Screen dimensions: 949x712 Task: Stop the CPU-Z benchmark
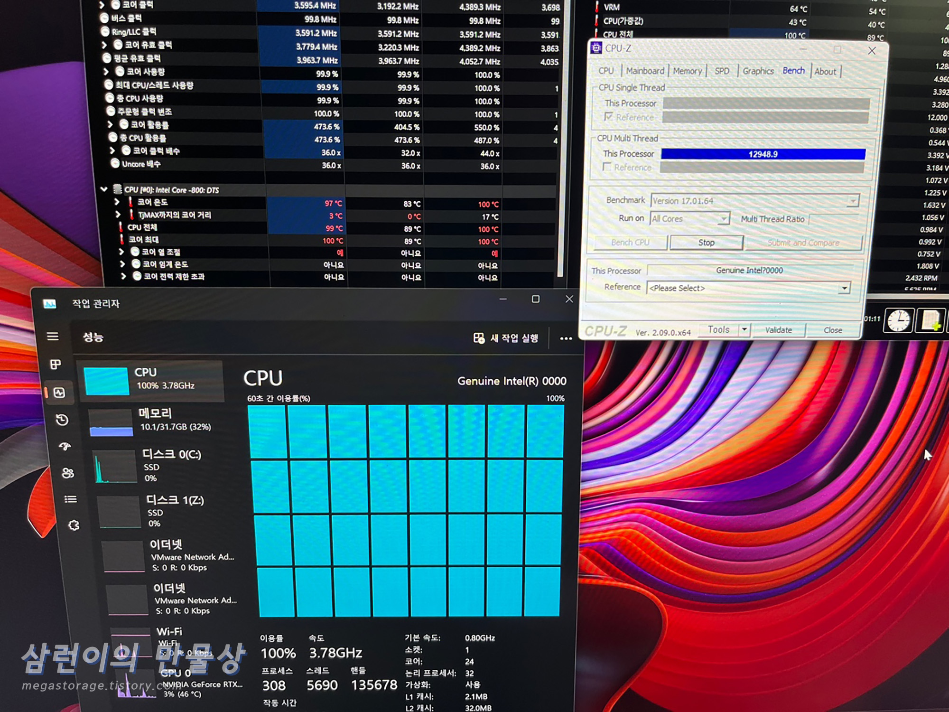point(706,243)
